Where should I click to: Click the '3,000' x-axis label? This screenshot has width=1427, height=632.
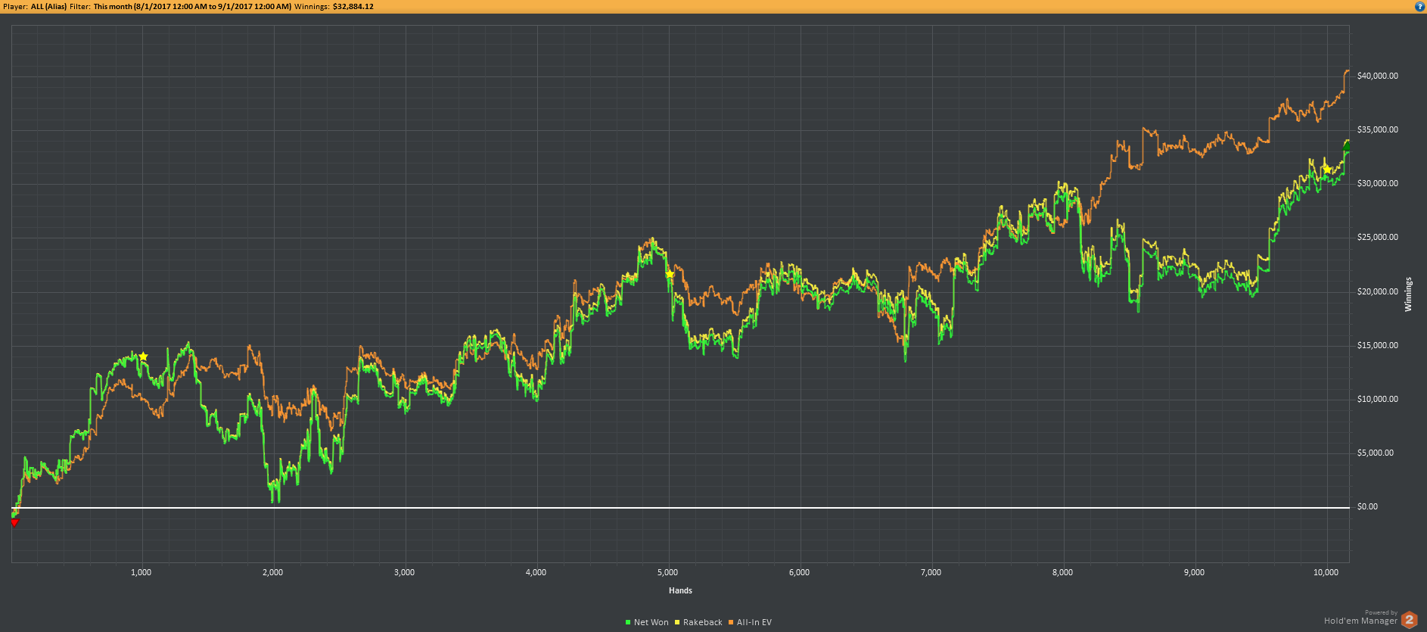pyautogui.click(x=405, y=572)
